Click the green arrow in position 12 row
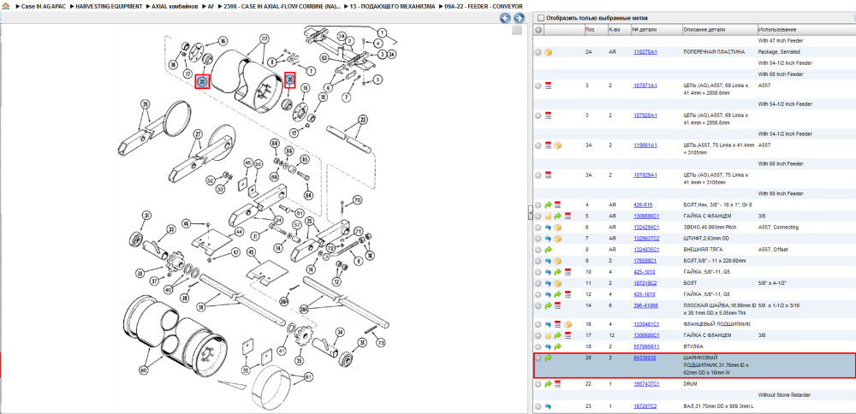The image size is (856, 414). [557, 294]
